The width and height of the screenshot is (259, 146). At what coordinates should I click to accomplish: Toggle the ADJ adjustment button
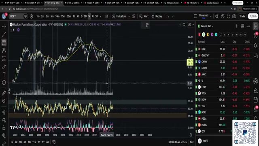pos(191,142)
